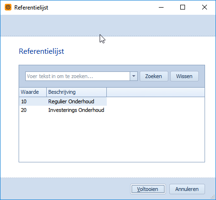Choose the Investerings Onderhoud entry
Image resolution: width=216 pixels, height=200 pixels.
[x=76, y=110]
